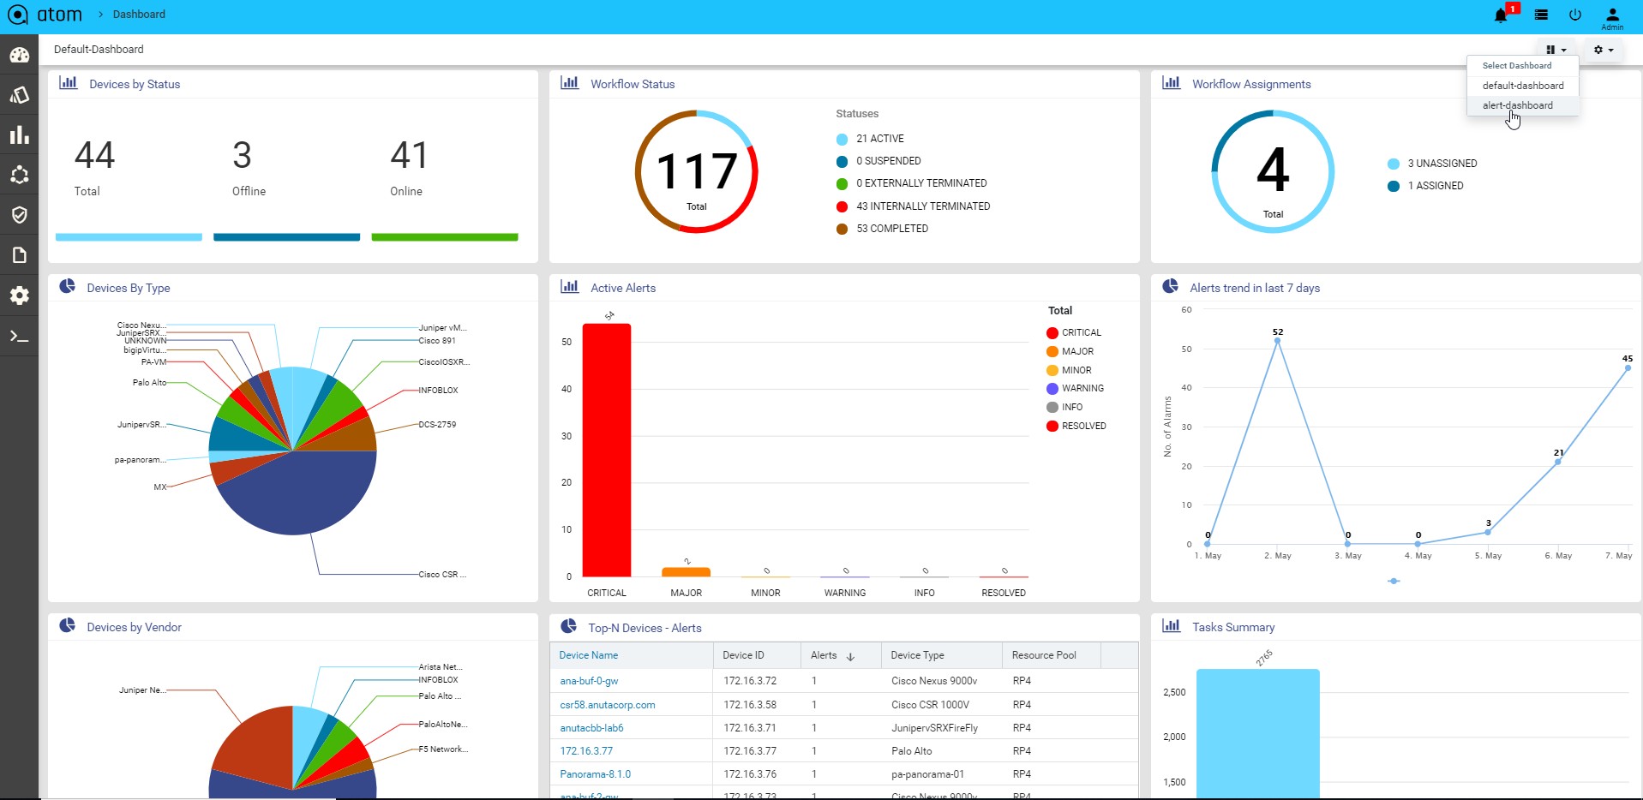The height and width of the screenshot is (800, 1643).
Task: Sort by Device ID column header
Action: coord(743,655)
